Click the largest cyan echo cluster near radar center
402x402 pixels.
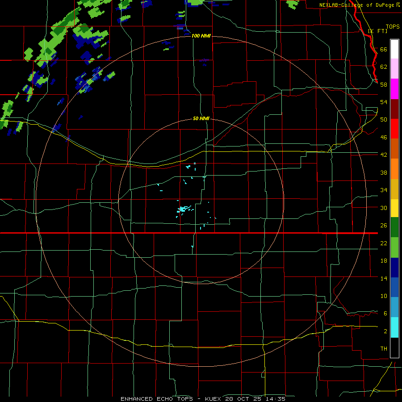tap(183, 209)
